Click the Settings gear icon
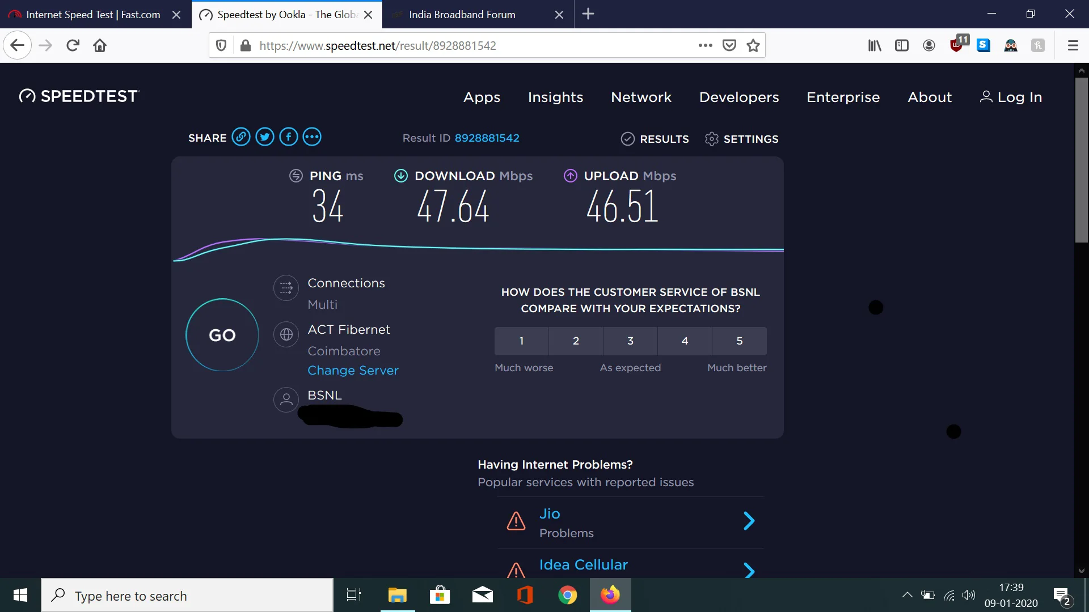Screen dimensions: 1089x612 pyautogui.click(x=711, y=139)
